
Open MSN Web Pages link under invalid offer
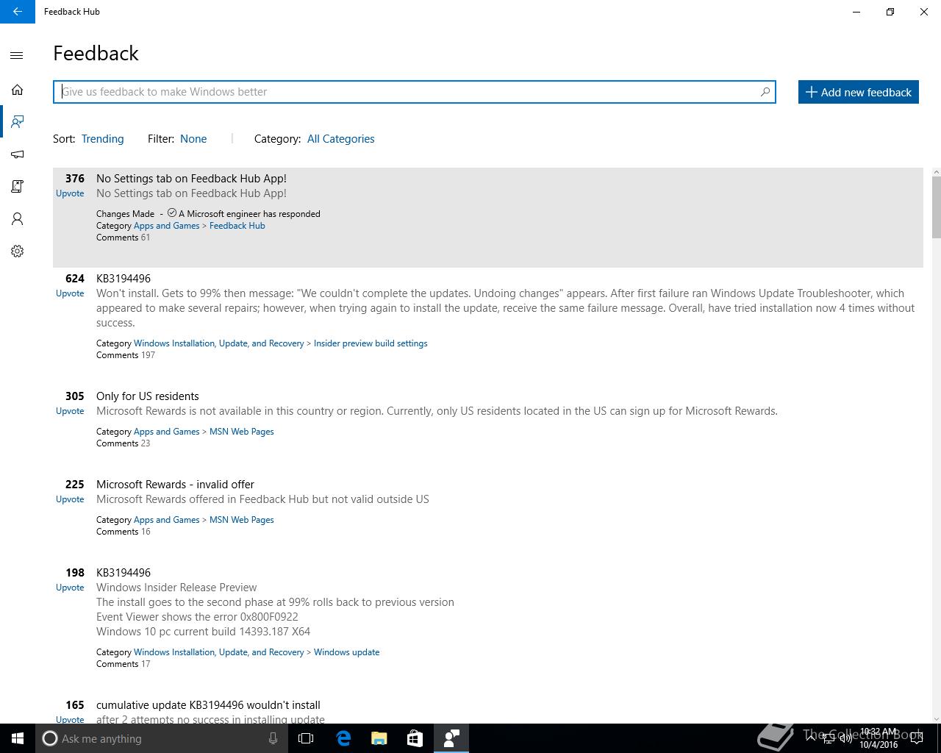click(x=241, y=520)
